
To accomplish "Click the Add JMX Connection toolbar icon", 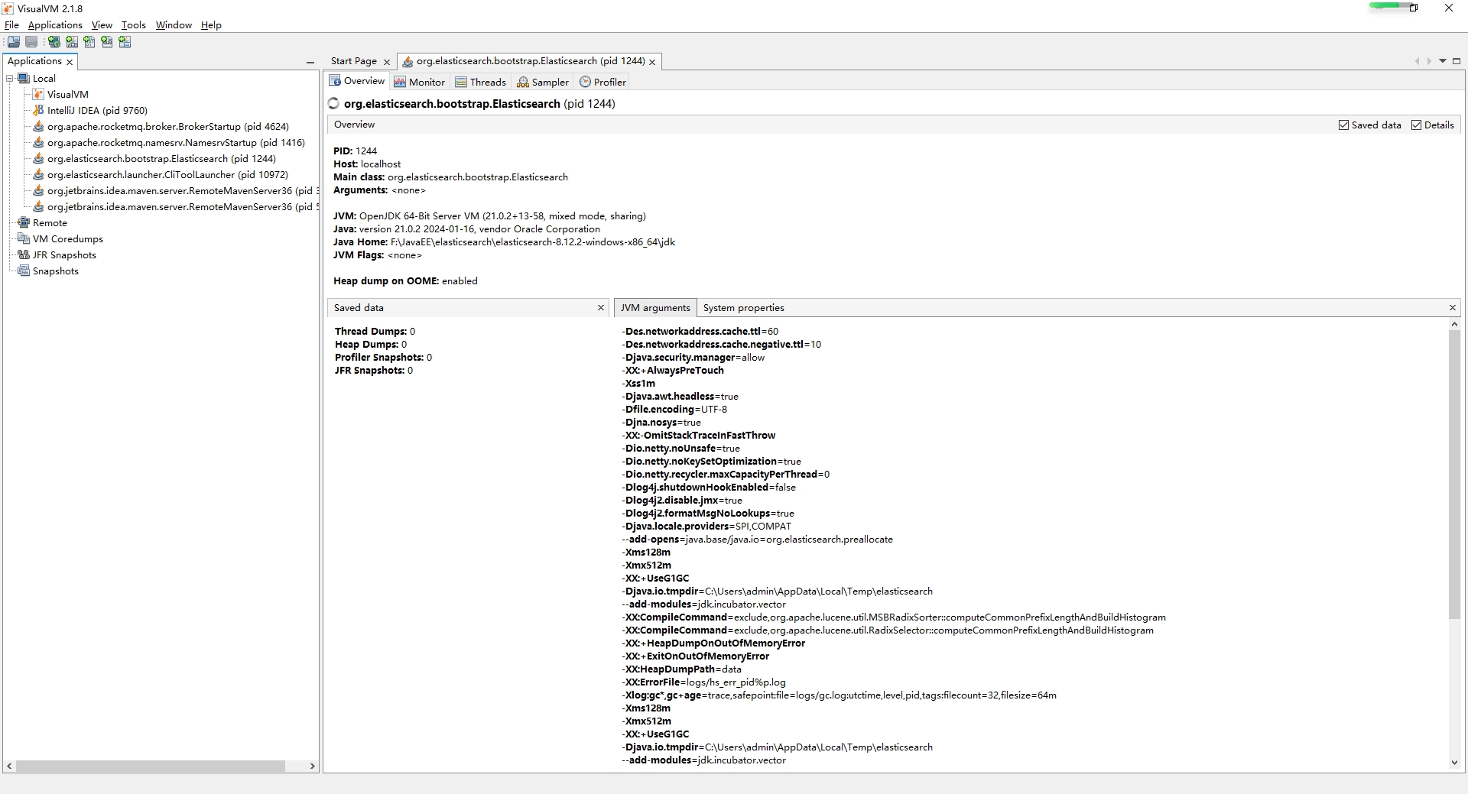I will 71,42.
